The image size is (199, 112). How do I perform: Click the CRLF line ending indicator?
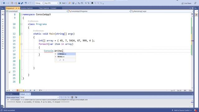(x=191, y=91)
